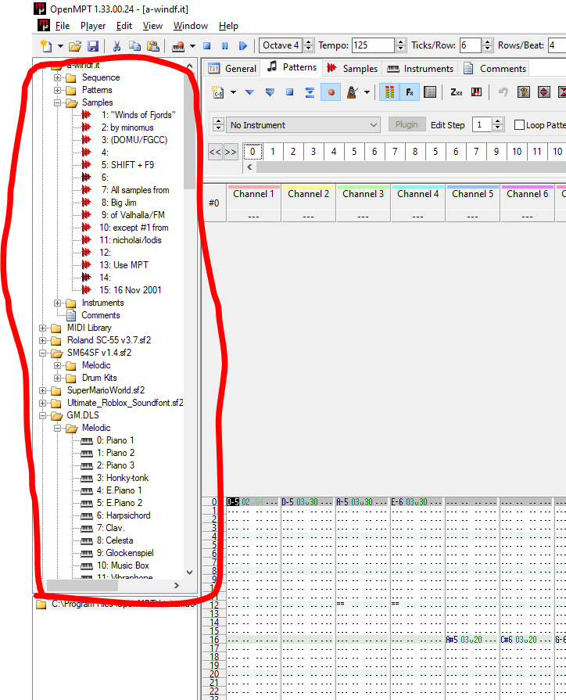The width and height of the screenshot is (566, 700).
Task: Click the Channel 1 header
Action: click(x=253, y=194)
